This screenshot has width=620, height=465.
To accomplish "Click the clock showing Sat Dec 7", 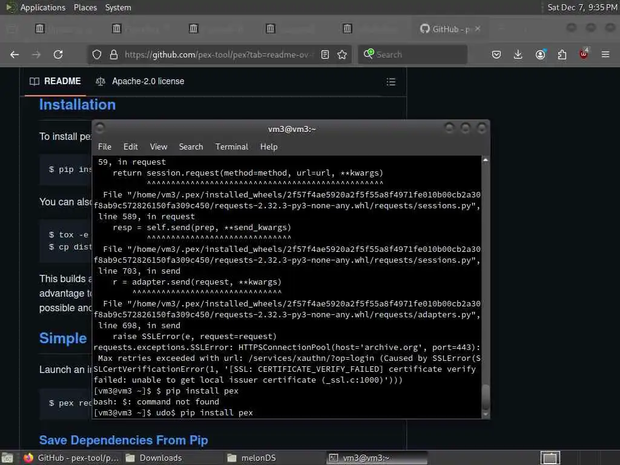I will point(582,7).
